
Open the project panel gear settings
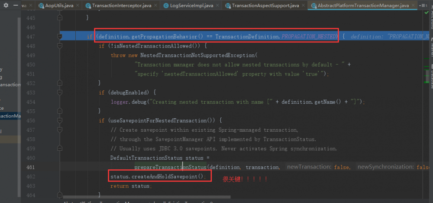[x=6, y=5]
